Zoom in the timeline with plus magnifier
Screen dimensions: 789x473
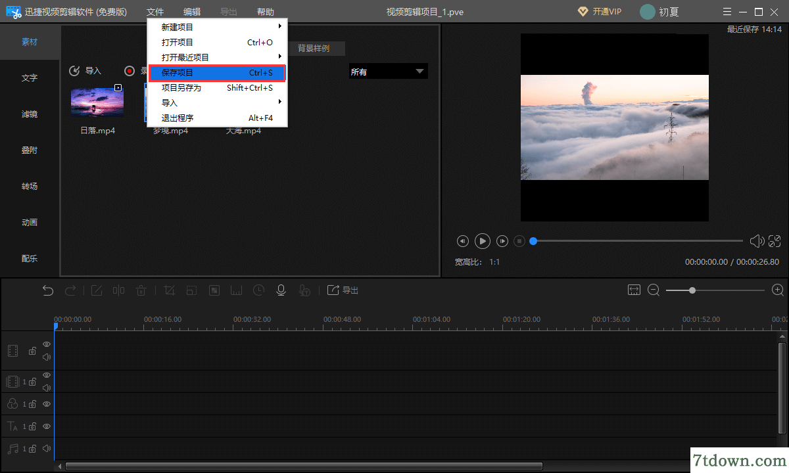coord(777,290)
